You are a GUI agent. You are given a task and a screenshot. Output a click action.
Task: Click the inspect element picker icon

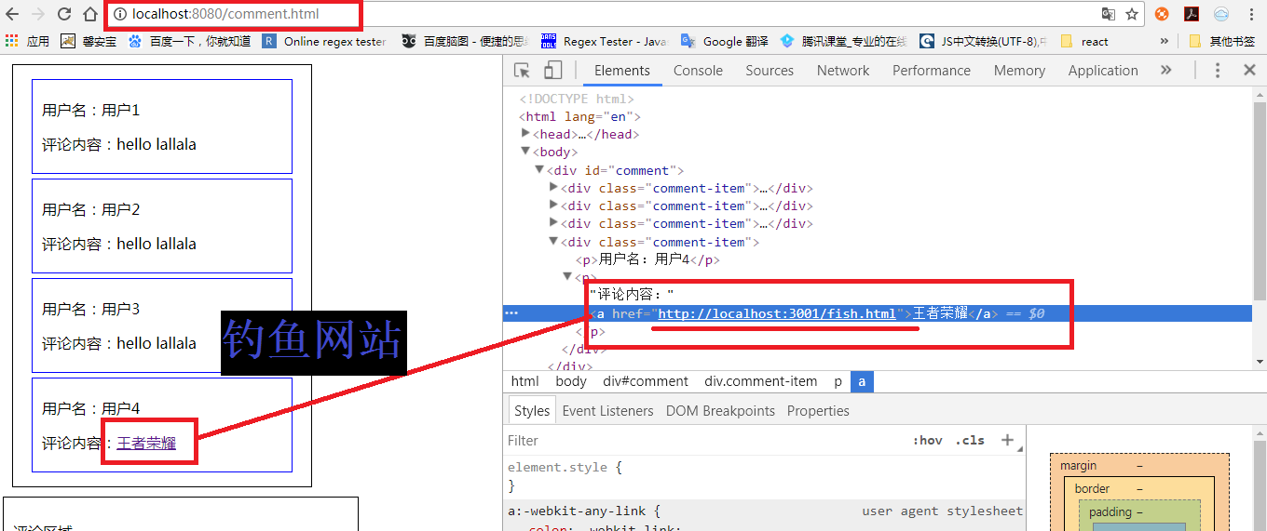click(522, 71)
